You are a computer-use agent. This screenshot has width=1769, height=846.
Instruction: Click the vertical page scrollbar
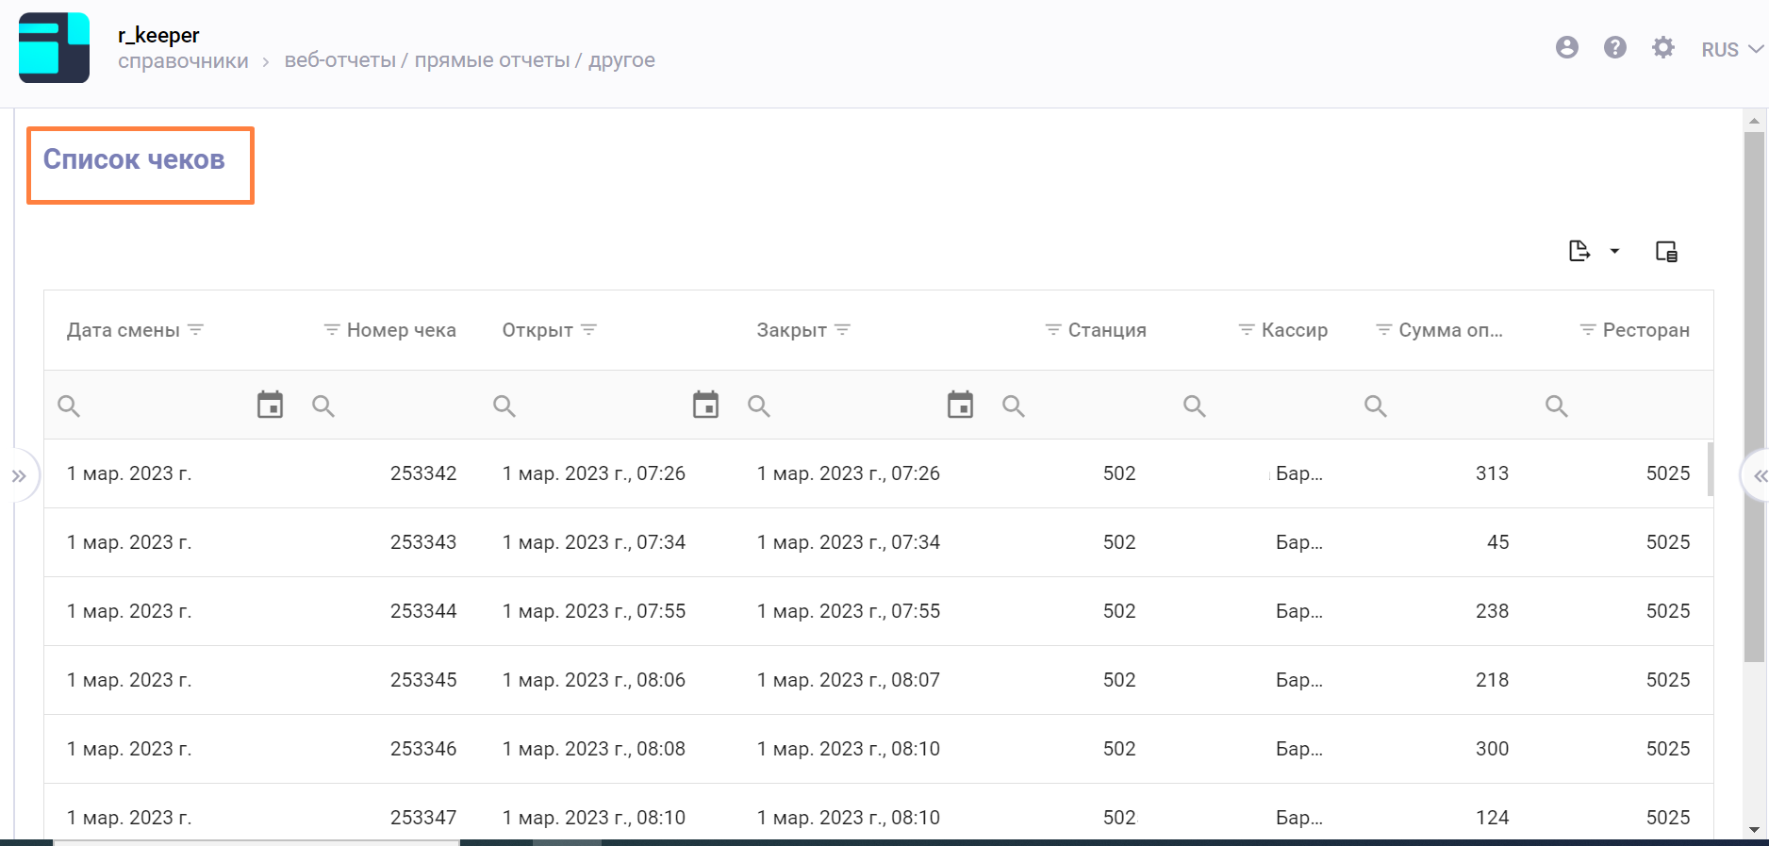1754,396
